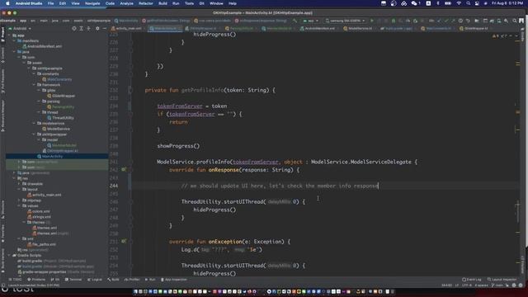Switch to the AndroidManifest.xml editor tab
Screen dimensions: 528x297
319,29
